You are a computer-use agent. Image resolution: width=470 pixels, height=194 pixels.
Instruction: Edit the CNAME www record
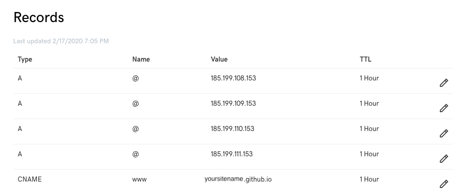(x=444, y=184)
